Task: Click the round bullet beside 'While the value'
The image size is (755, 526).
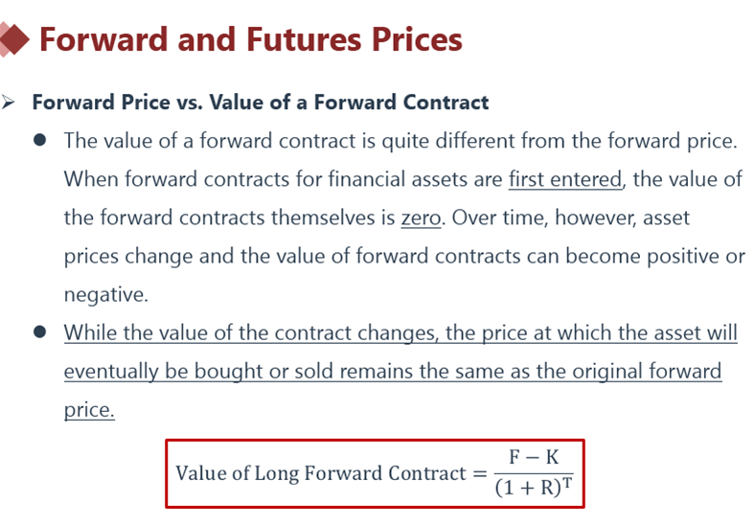Action: [39, 332]
